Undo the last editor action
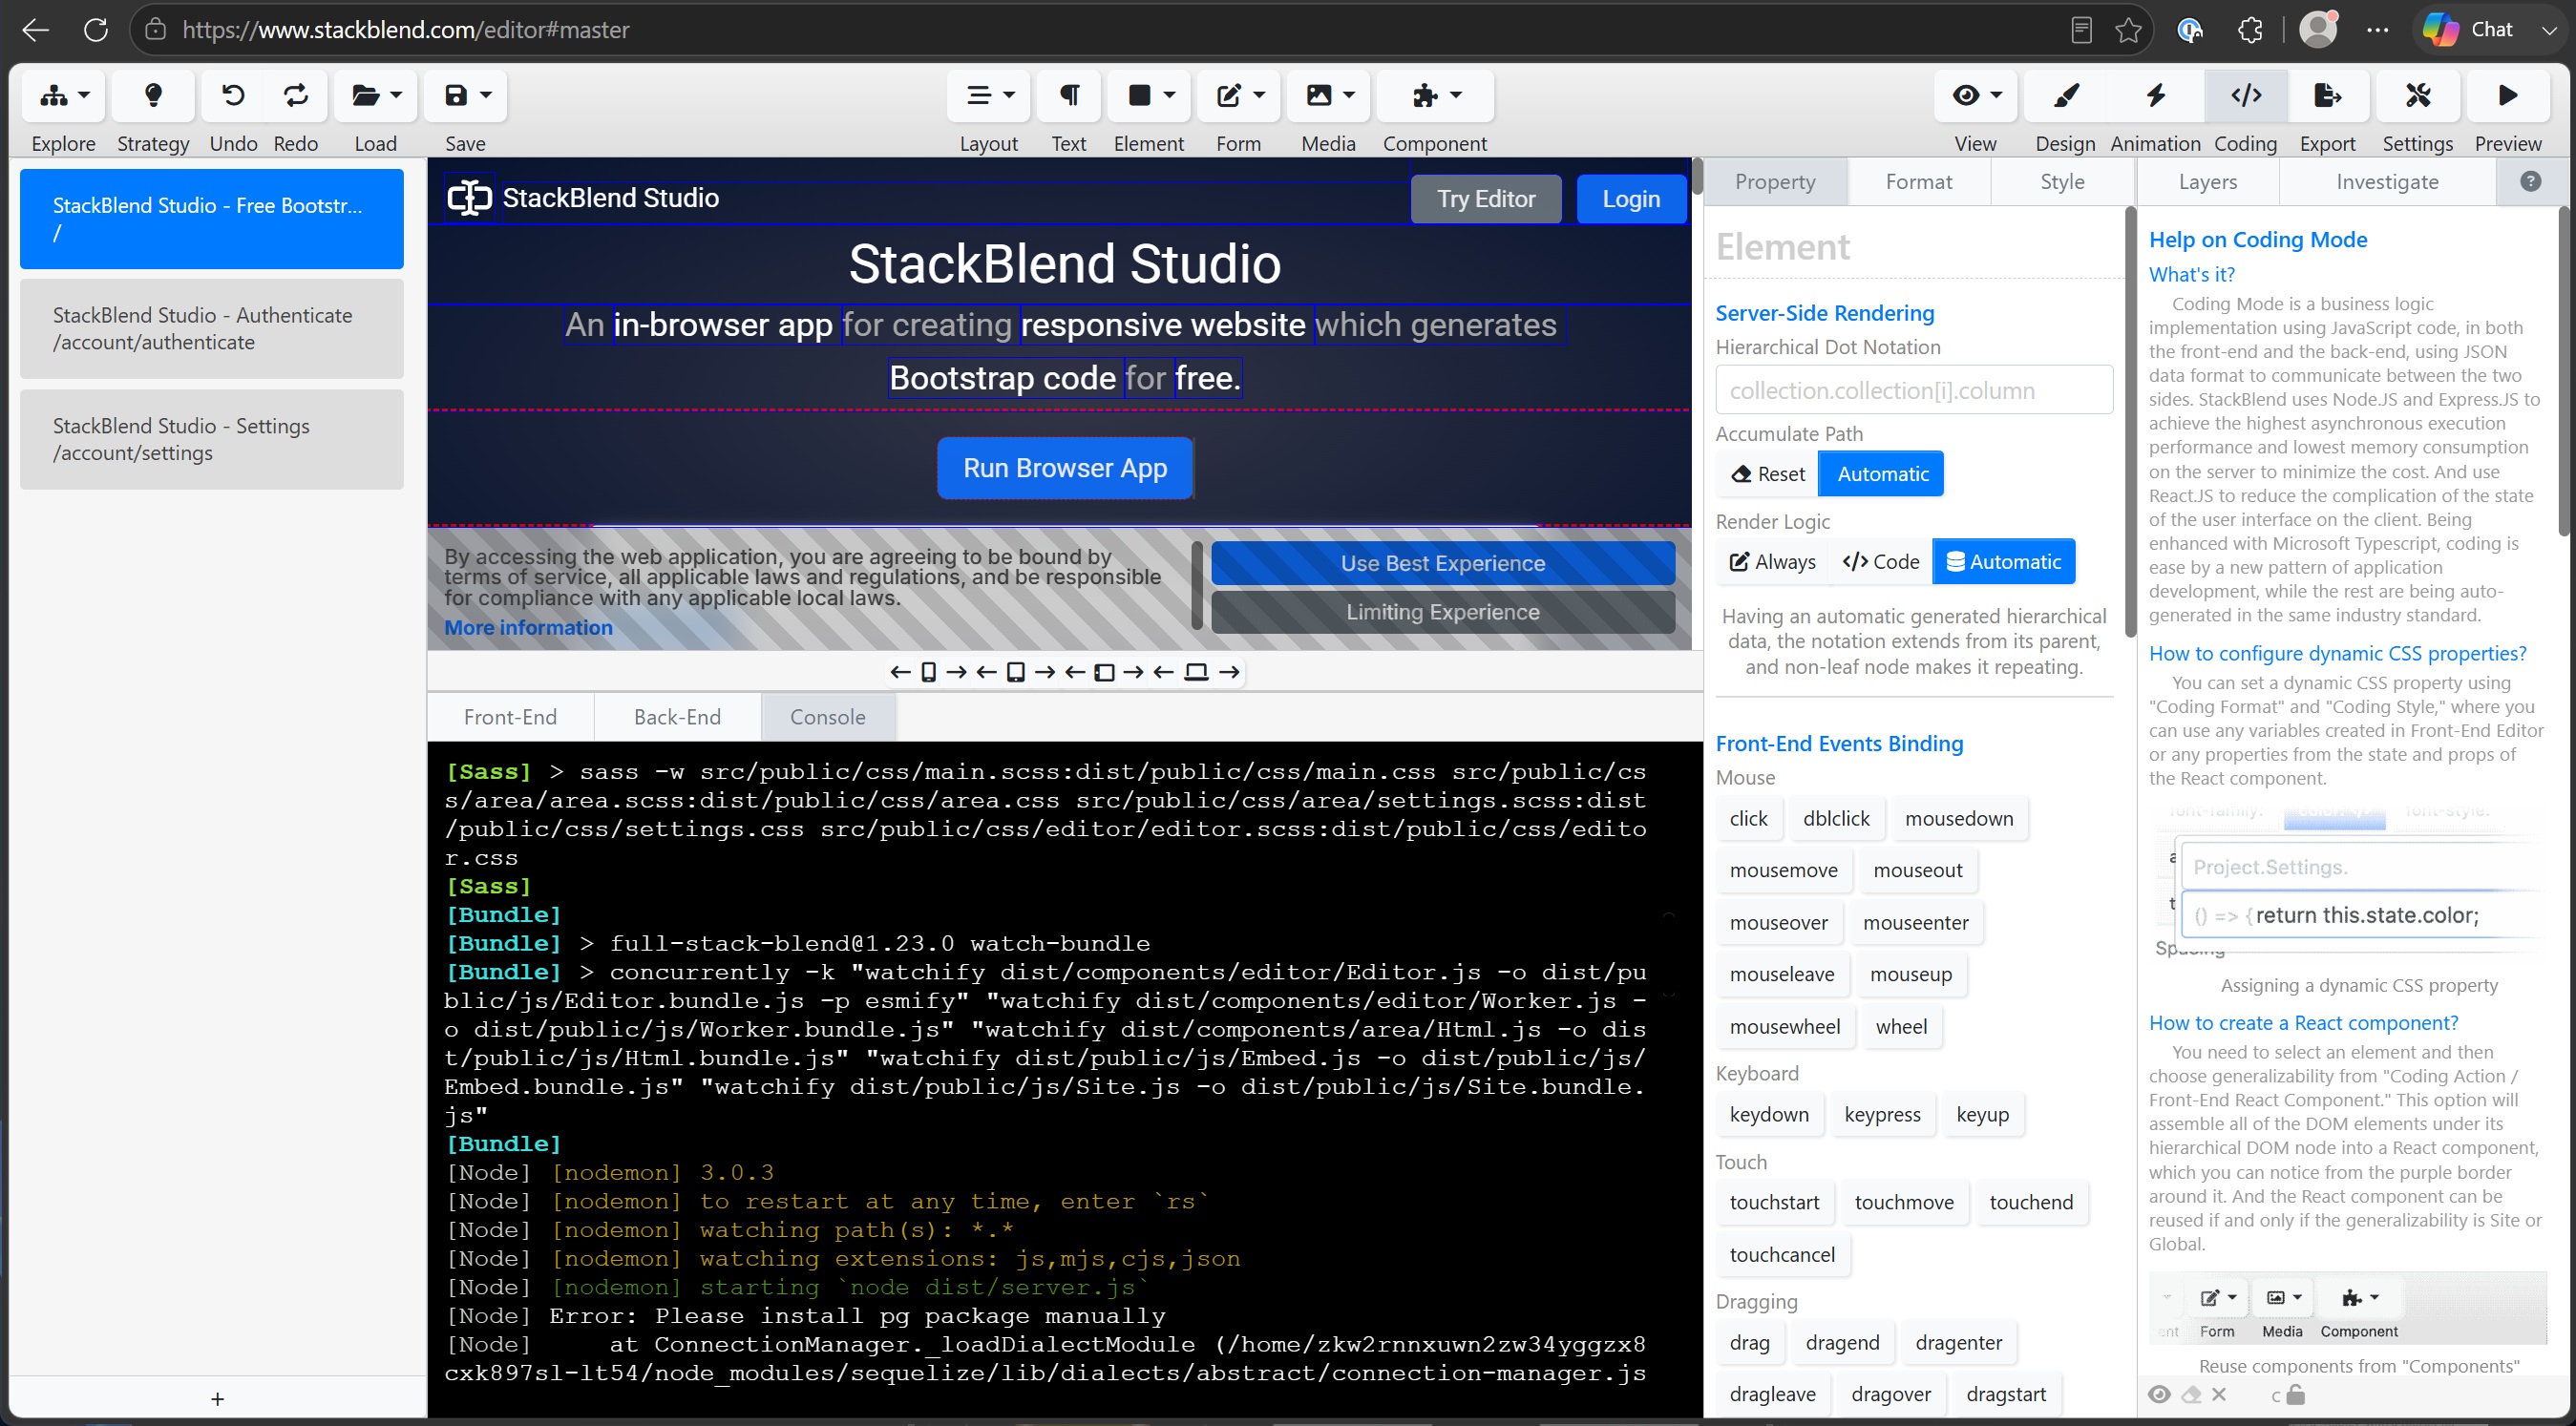The width and height of the screenshot is (2576, 1426). 233,96
